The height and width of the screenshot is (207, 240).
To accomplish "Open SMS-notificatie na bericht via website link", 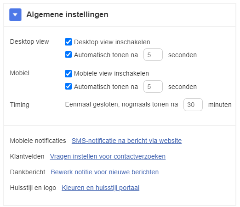I will [126, 141].
